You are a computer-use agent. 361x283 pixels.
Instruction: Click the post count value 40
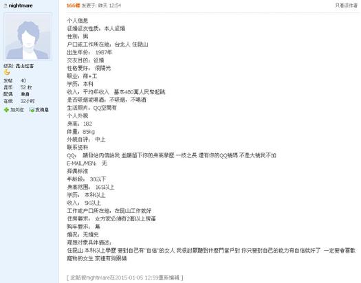pos(23,80)
